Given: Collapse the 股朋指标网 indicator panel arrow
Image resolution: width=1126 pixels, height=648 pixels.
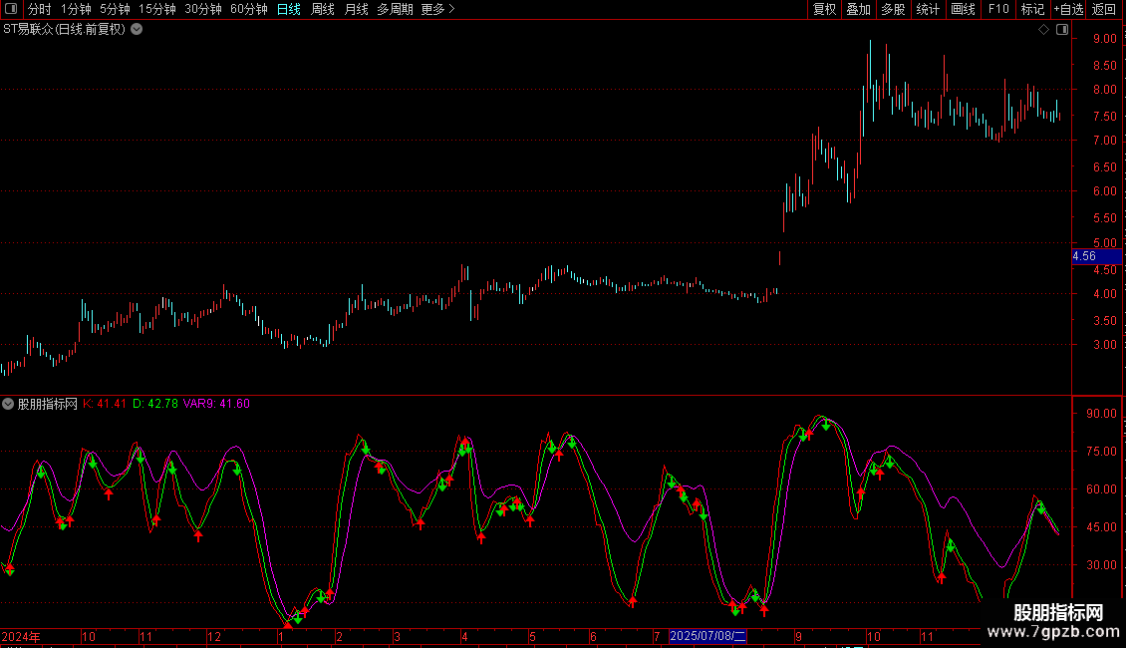Looking at the screenshot, I should (8, 404).
